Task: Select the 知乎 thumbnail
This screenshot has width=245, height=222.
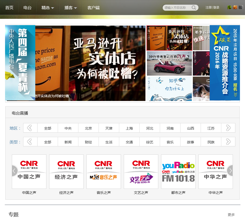Action: 169,89
